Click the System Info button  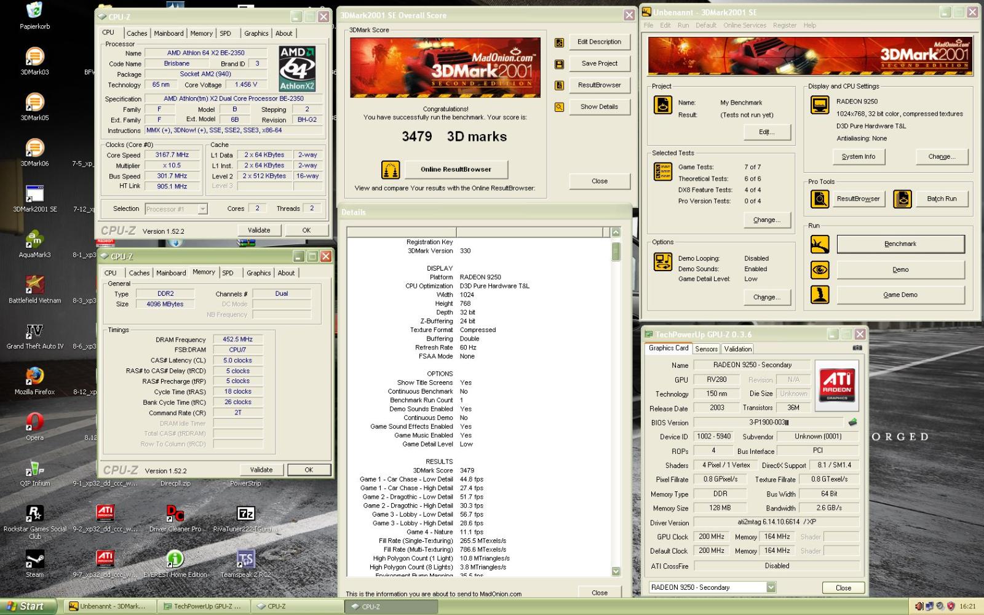(858, 157)
